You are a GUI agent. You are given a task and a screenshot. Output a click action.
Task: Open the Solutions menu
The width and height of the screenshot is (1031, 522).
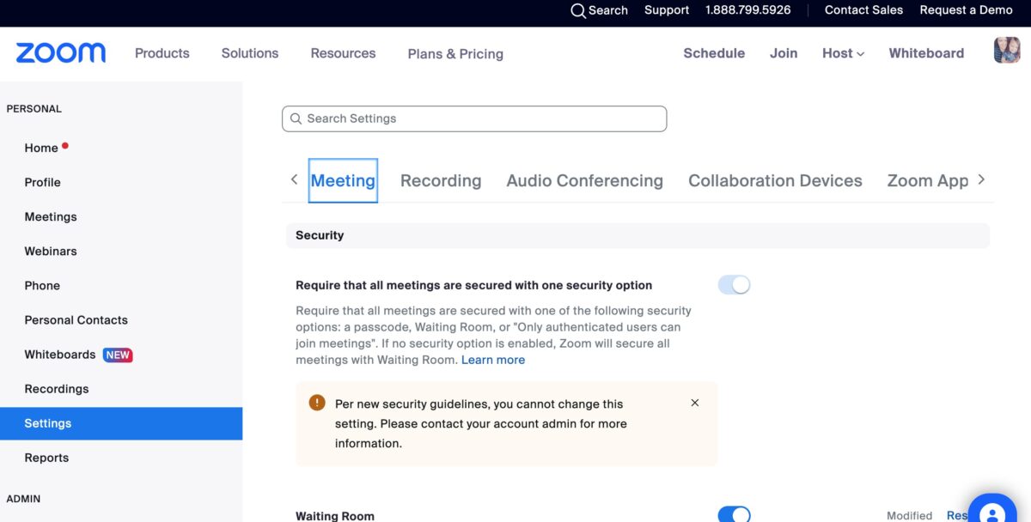click(250, 53)
